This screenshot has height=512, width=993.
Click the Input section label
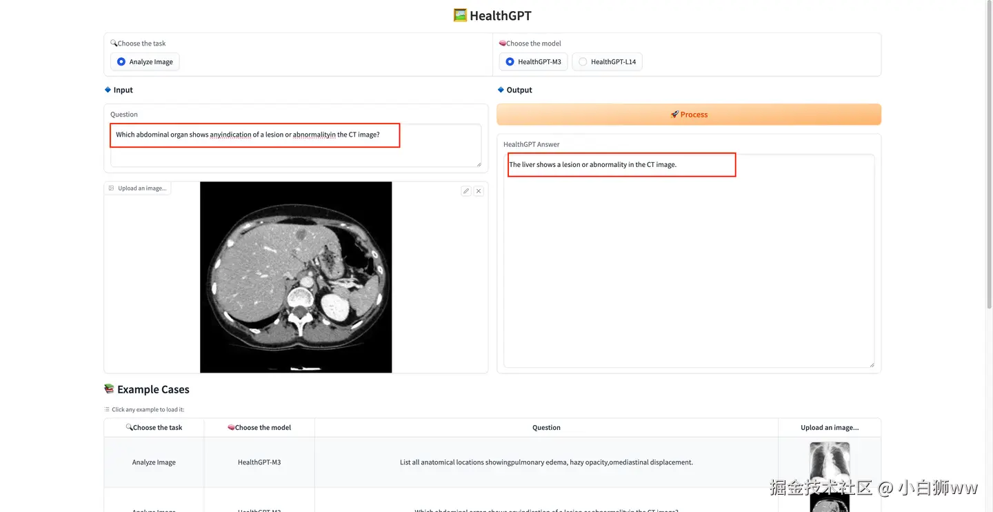coord(119,90)
